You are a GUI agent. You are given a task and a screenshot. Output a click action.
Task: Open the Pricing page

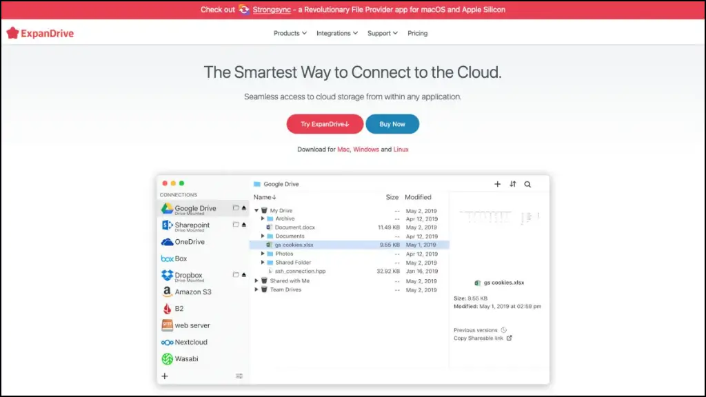[x=417, y=33]
